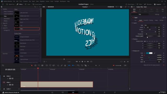The image size is (167, 94).
Task: Go to last frame transport button
Action: (x=88, y=62)
